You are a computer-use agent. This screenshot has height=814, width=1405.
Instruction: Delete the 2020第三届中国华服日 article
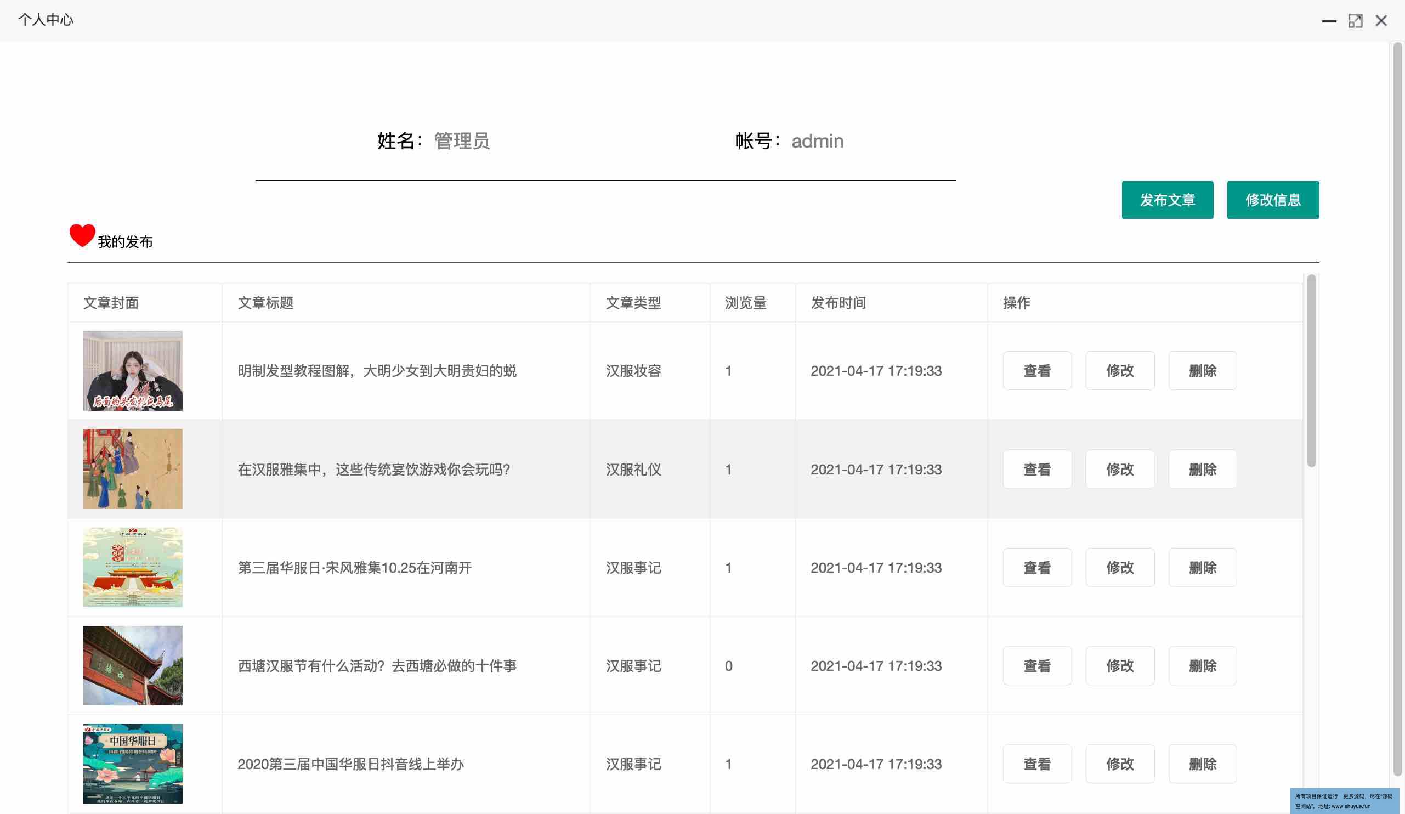point(1202,764)
